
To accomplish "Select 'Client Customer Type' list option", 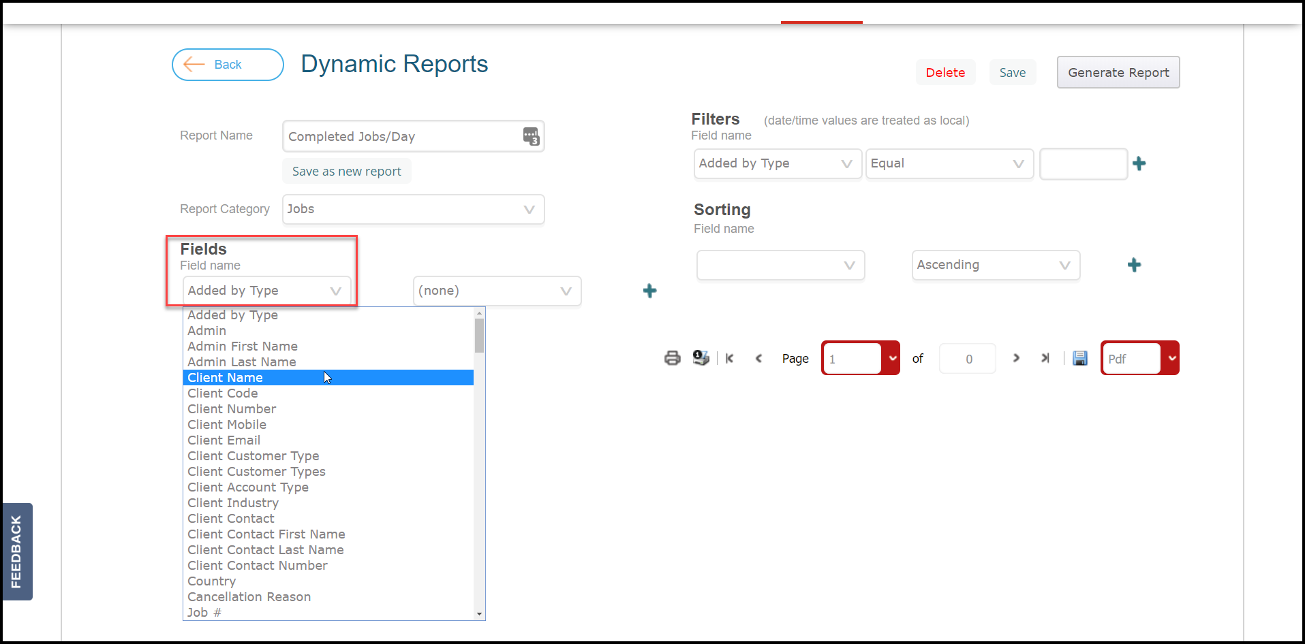I will click(x=328, y=456).
